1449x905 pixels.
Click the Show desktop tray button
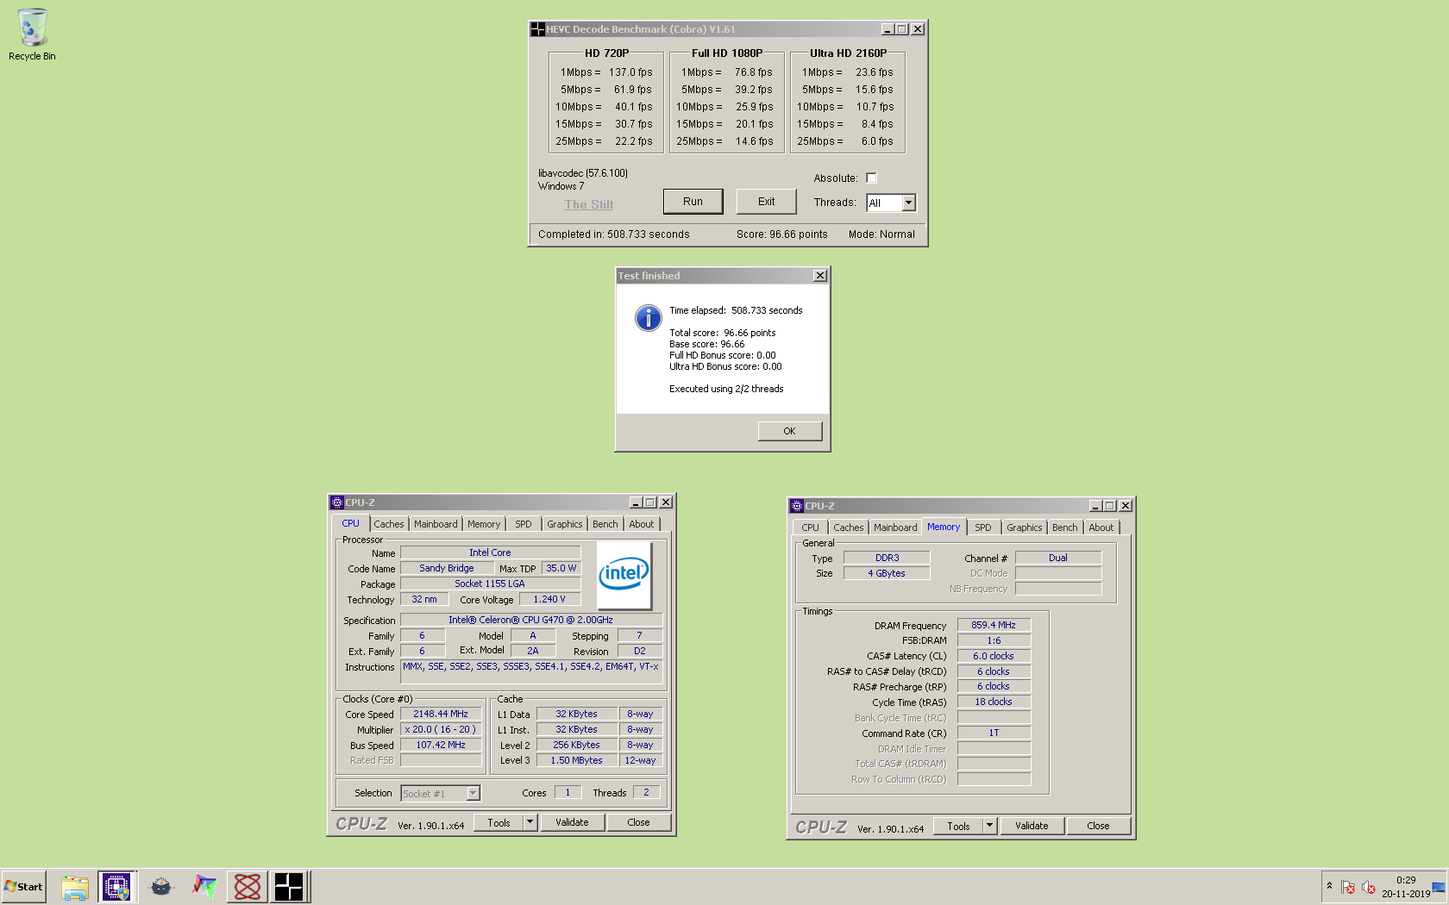(1439, 887)
